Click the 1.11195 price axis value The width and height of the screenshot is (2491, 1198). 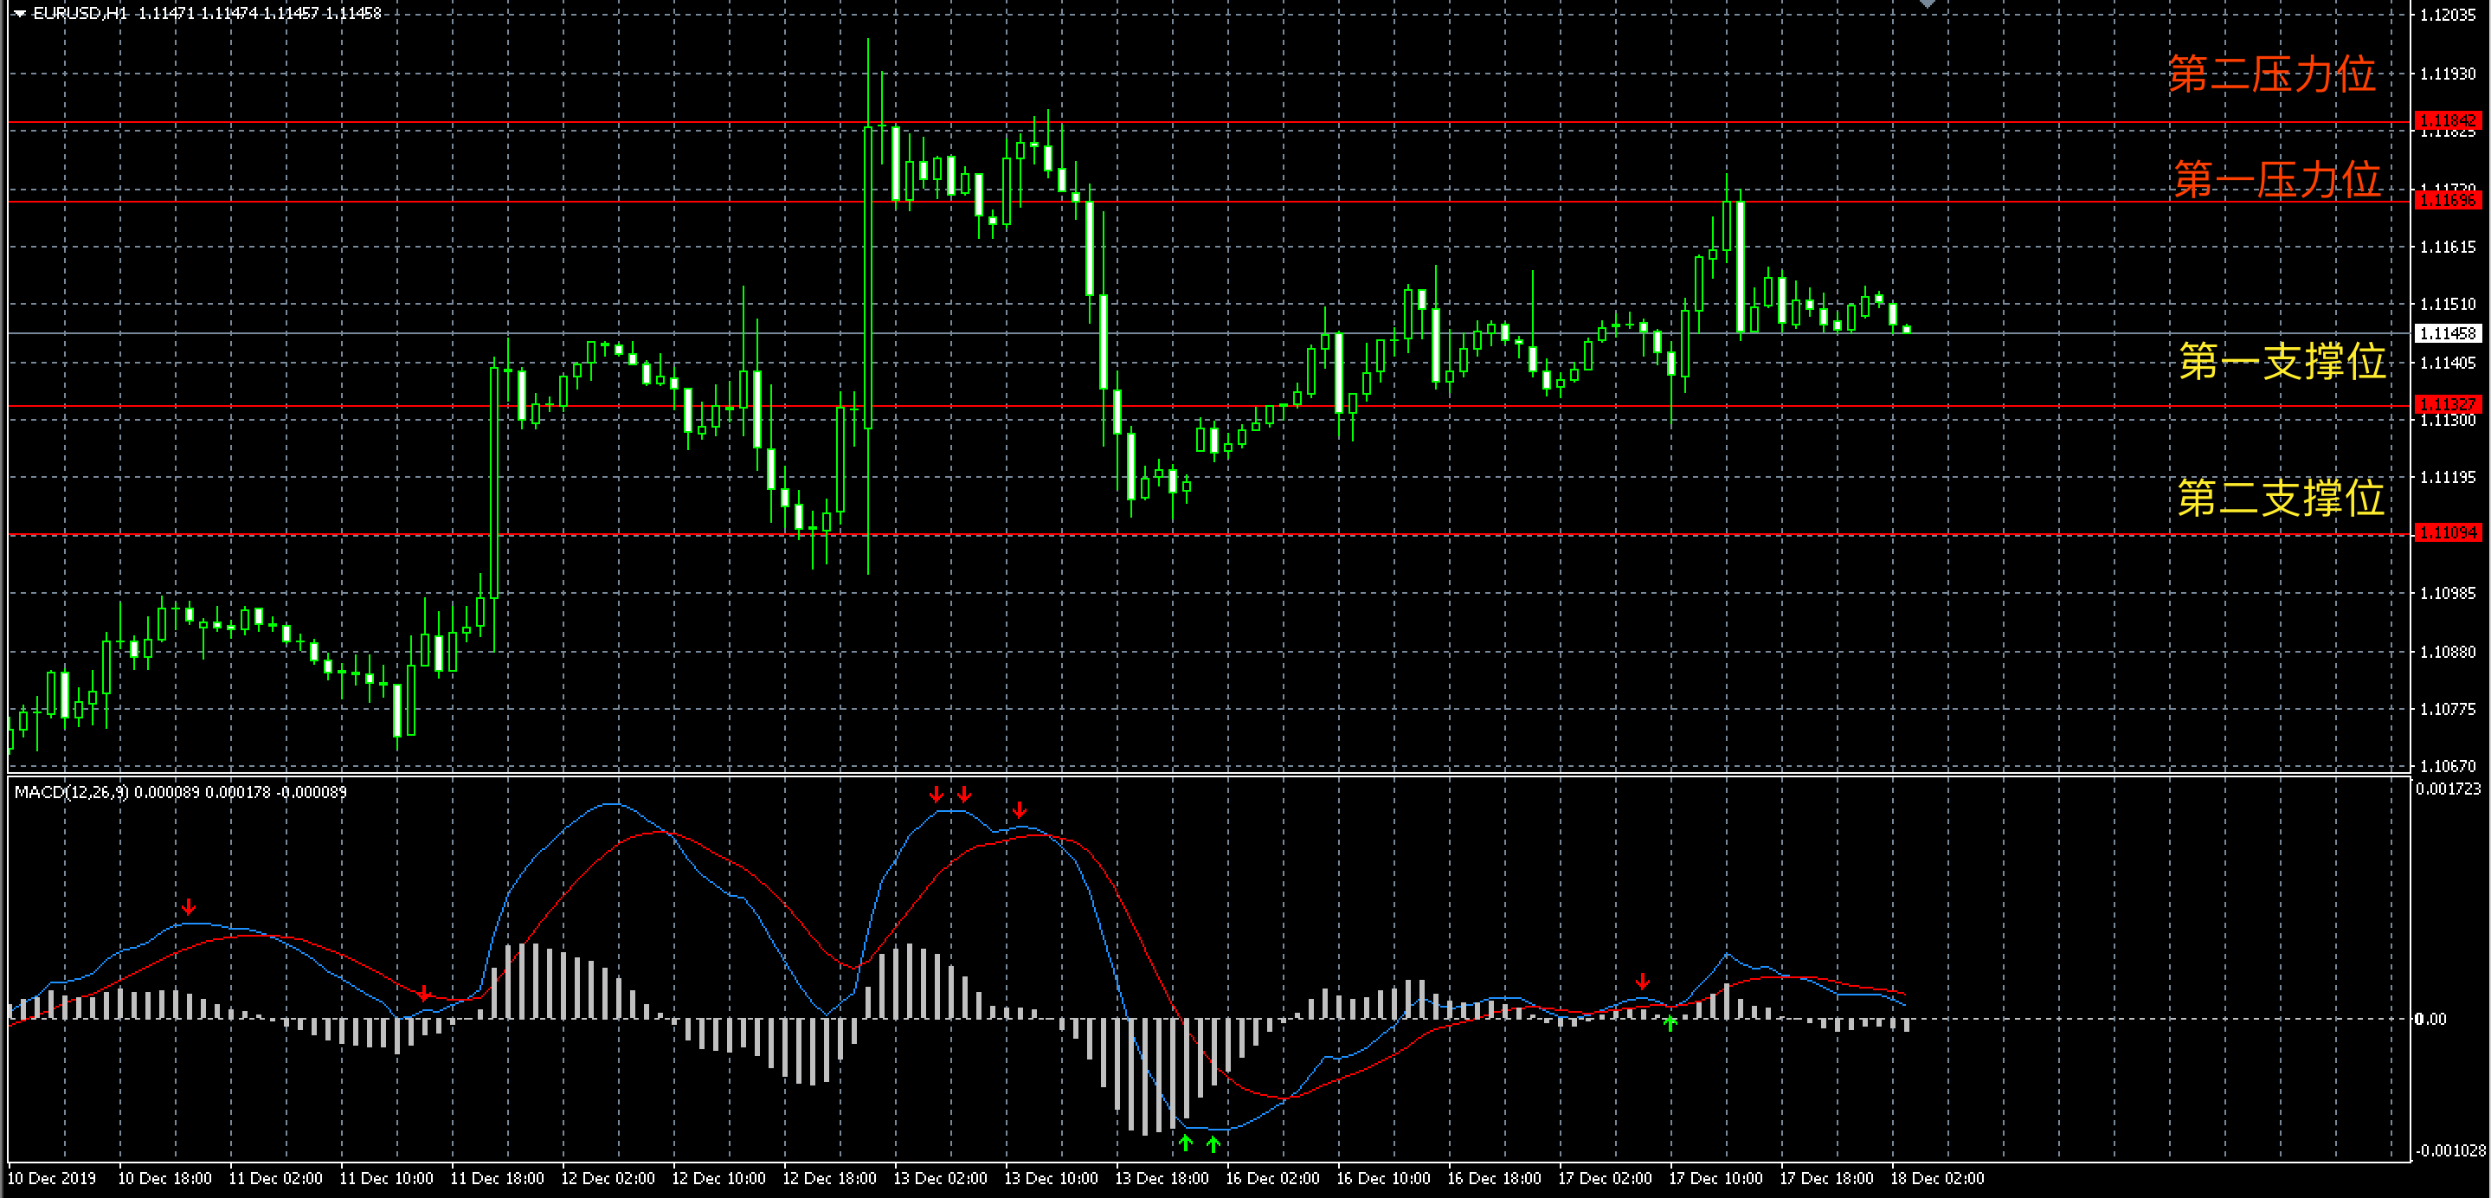click(2449, 477)
